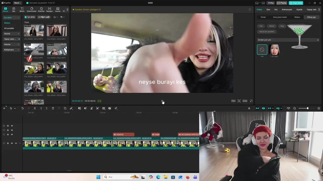The width and height of the screenshot is (323, 181).
Task: Adjust the timeline zoom slider handle
Action: point(307,108)
